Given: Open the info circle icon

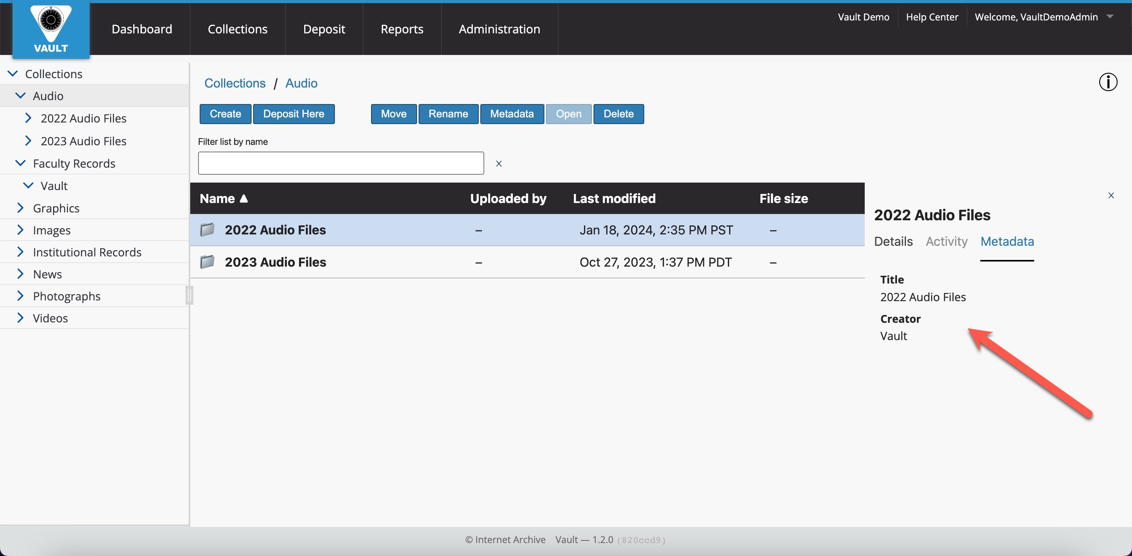Looking at the screenshot, I should pos(1108,82).
